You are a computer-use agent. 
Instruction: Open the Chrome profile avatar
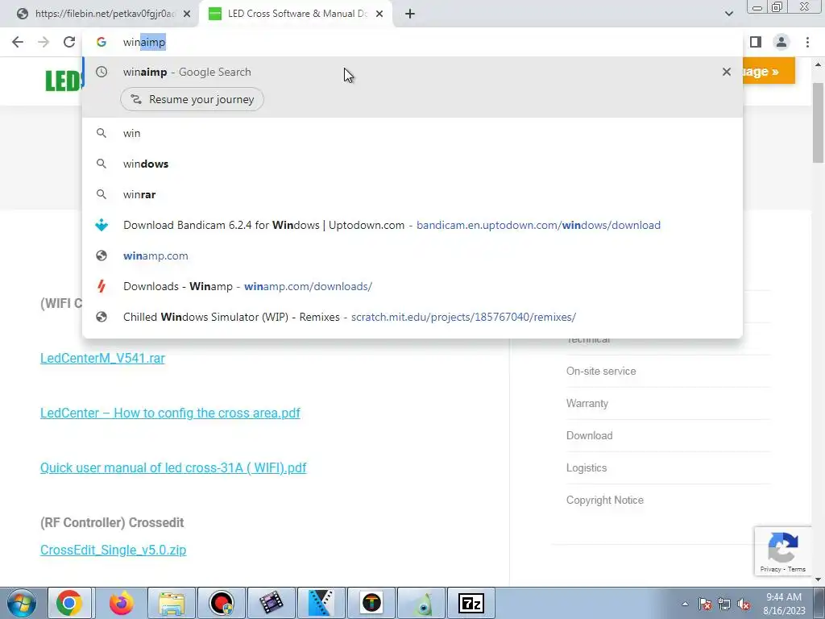[781, 42]
